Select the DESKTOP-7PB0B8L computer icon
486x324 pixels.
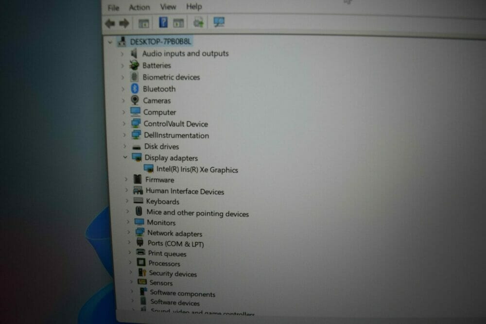coord(122,41)
